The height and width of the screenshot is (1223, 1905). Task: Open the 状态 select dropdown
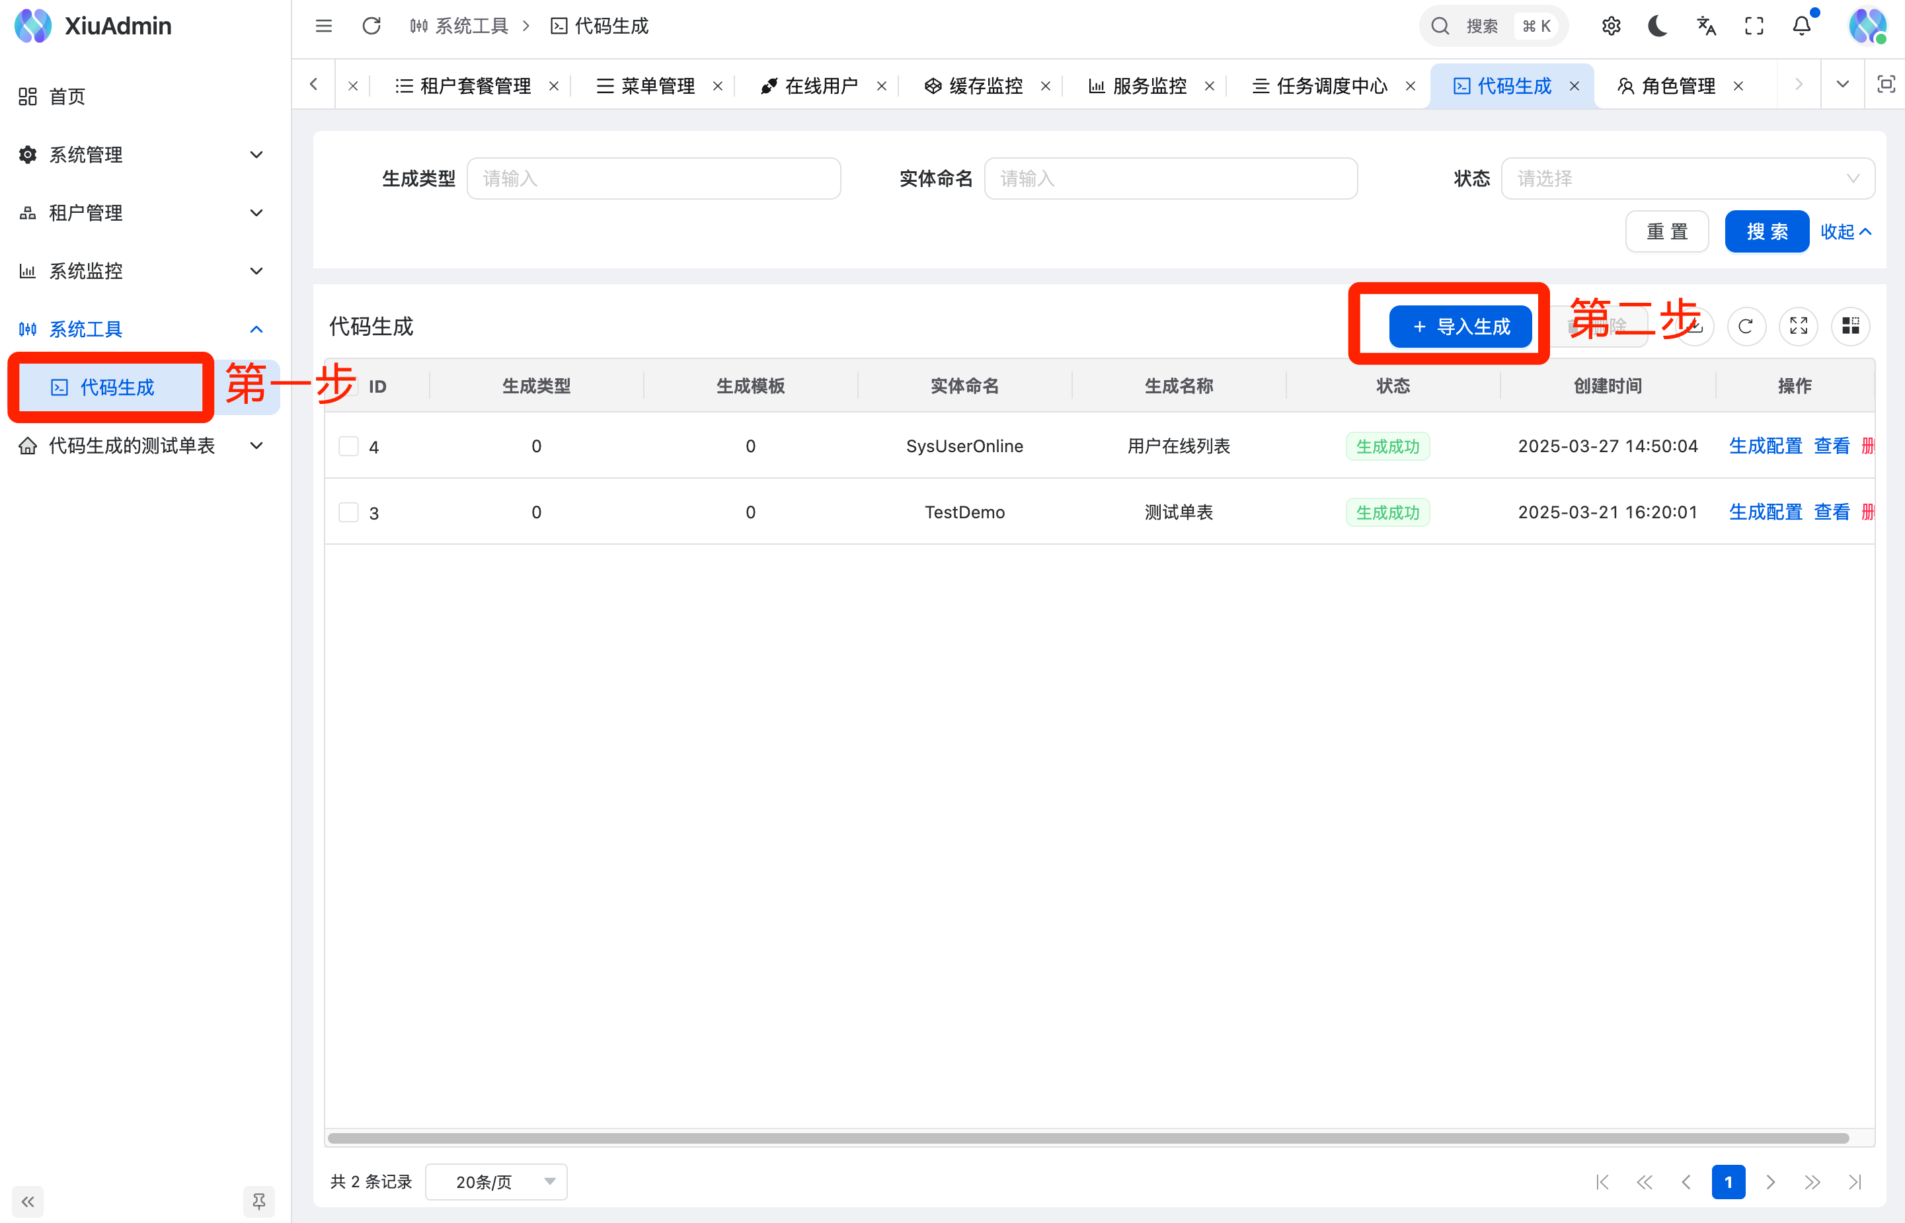[1688, 178]
